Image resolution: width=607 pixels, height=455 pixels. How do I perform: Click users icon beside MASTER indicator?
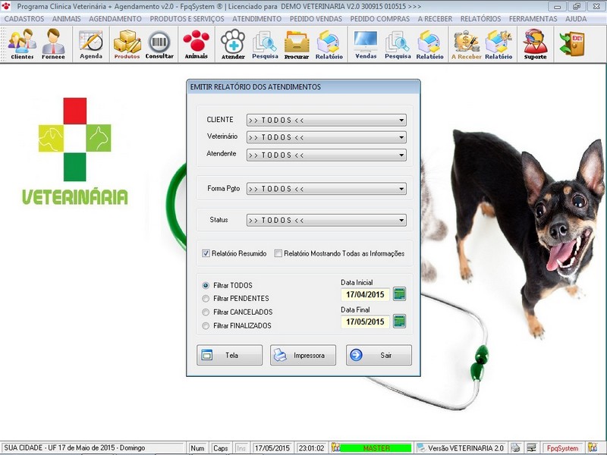pos(335,447)
